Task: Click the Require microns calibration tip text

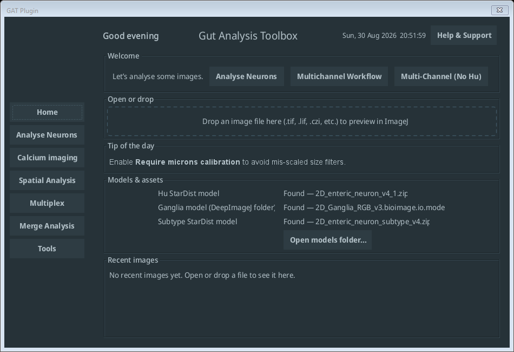Action: pyautogui.click(x=188, y=162)
